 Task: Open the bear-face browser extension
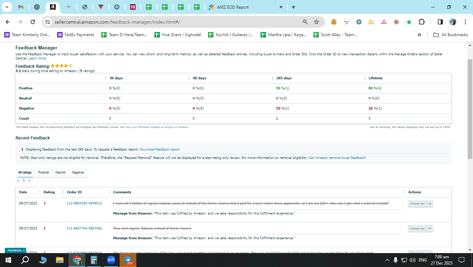point(334,22)
